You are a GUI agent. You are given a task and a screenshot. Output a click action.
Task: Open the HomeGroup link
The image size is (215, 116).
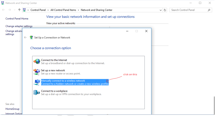tap(12, 109)
